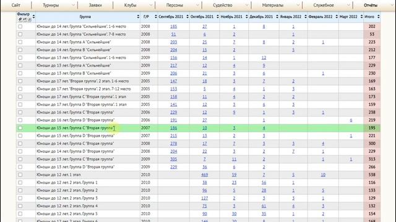Tick checkbox for до 14 лет 'Сильнейшие' 7-8 место
This screenshot has height=222, width=396.
tap(20, 35)
